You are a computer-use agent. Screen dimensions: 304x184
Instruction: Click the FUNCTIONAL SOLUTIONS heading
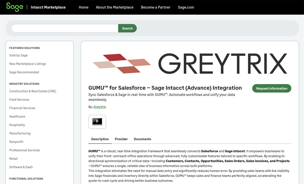click(26, 179)
